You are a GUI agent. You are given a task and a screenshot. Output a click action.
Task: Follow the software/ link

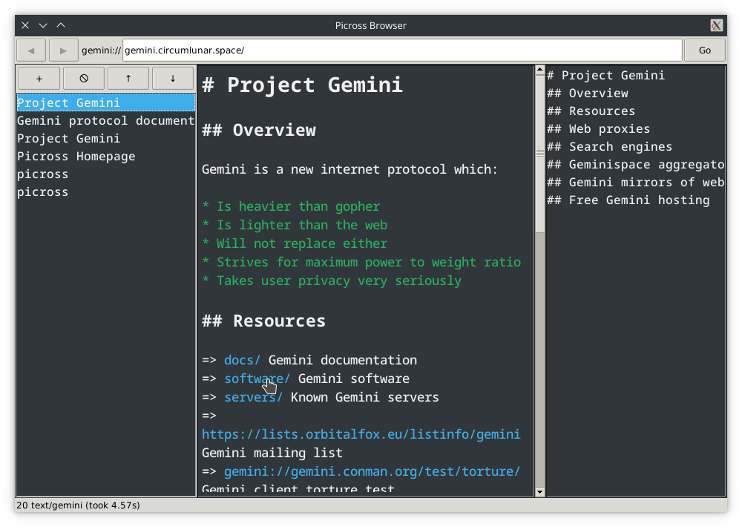tap(257, 379)
